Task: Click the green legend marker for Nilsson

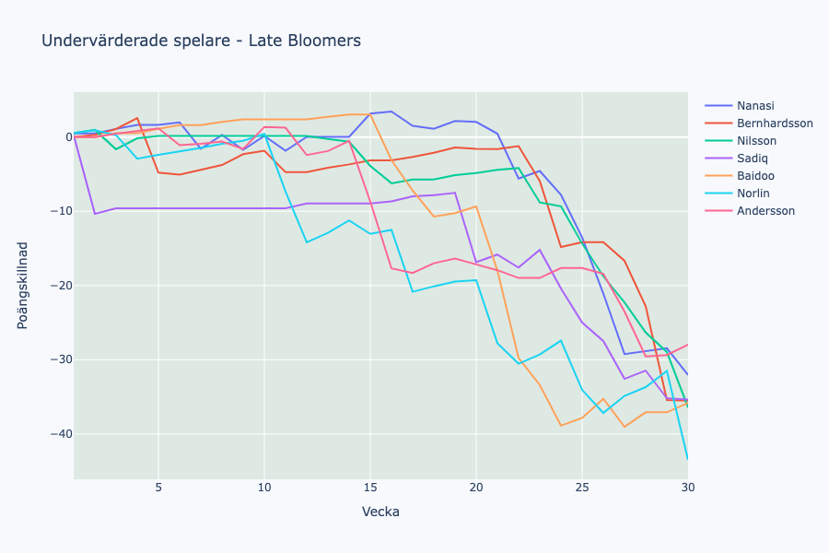Action: [x=718, y=141]
